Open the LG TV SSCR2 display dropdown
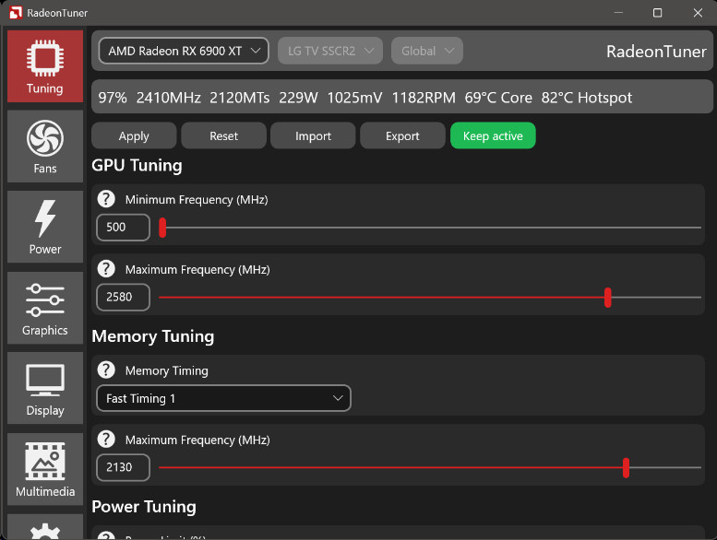This screenshot has width=717, height=540. pyautogui.click(x=330, y=51)
